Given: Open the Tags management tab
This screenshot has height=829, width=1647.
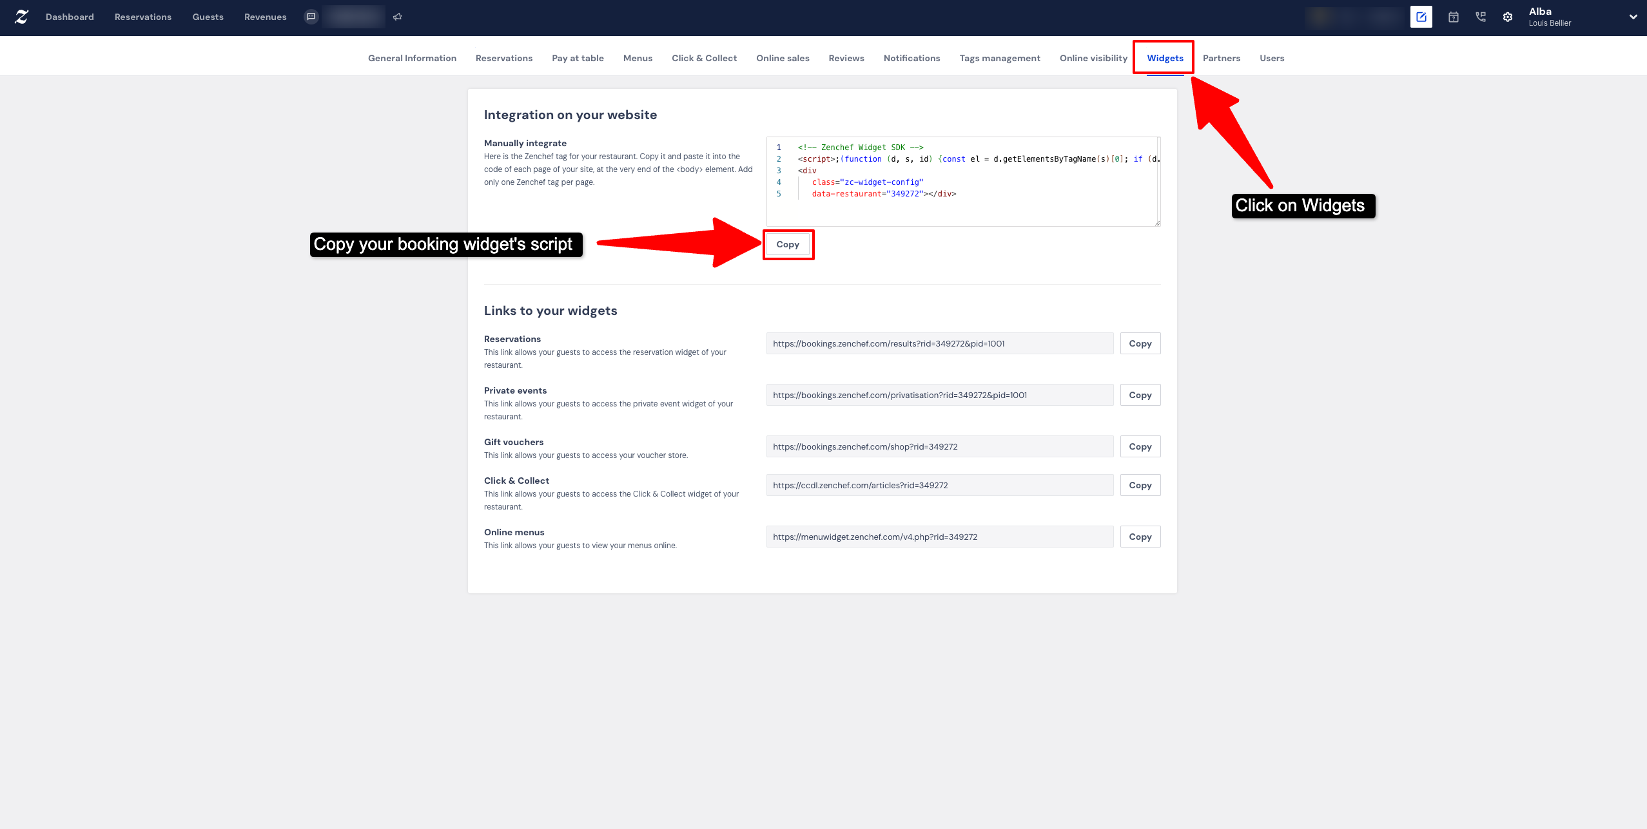Looking at the screenshot, I should click(999, 58).
